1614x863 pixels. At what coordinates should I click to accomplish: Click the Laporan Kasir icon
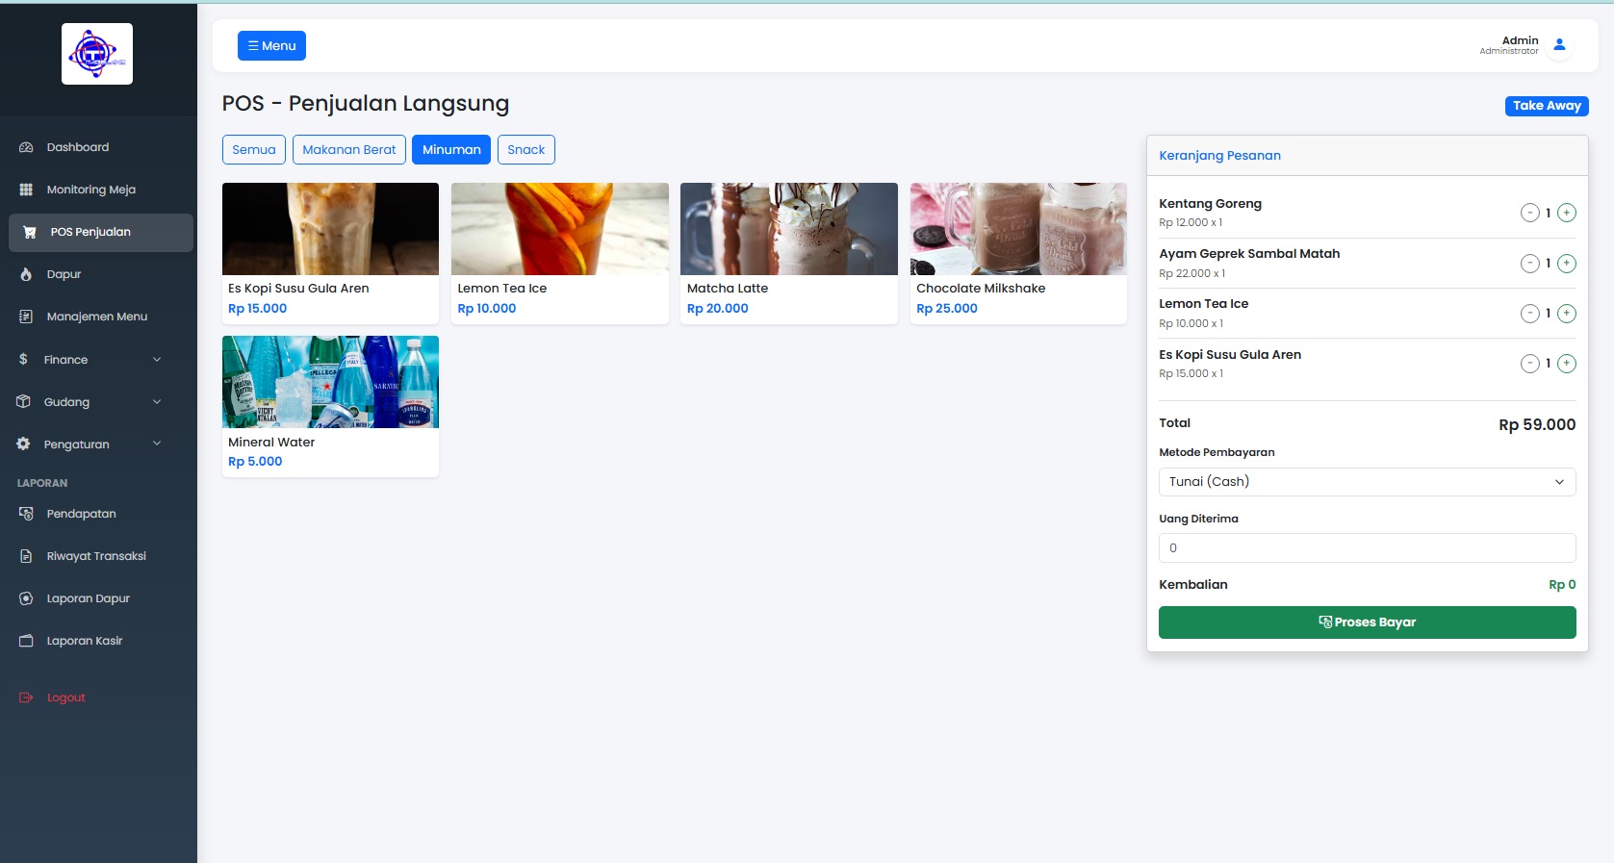[x=26, y=641]
